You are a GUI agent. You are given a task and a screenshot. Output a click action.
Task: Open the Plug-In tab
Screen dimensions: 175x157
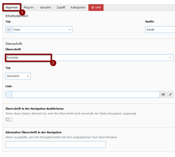coord(29,7)
